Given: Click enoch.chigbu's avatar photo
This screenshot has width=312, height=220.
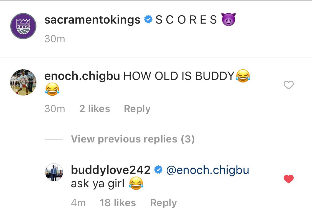Looking at the screenshot, I should click(x=23, y=82).
